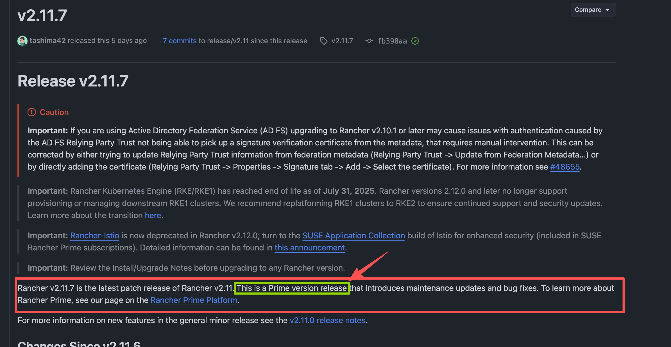Viewport: 671px width, 347px height.
Task: Click the tag icon beside v2.11.7
Action: point(323,41)
